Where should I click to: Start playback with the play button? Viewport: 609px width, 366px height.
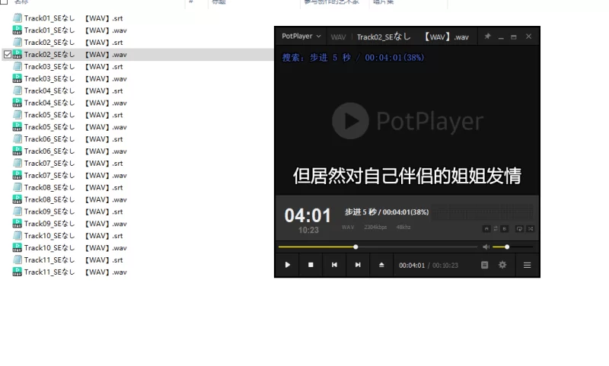(x=288, y=265)
